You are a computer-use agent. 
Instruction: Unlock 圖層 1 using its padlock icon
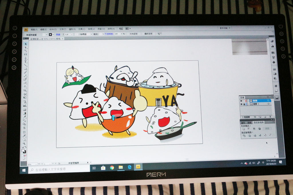point(244,104)
